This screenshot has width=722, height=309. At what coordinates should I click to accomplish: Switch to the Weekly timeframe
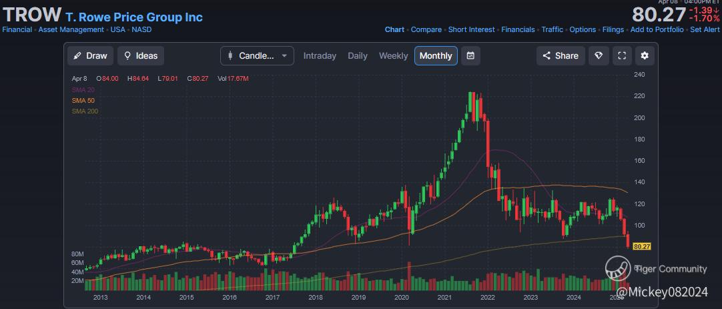393,56
